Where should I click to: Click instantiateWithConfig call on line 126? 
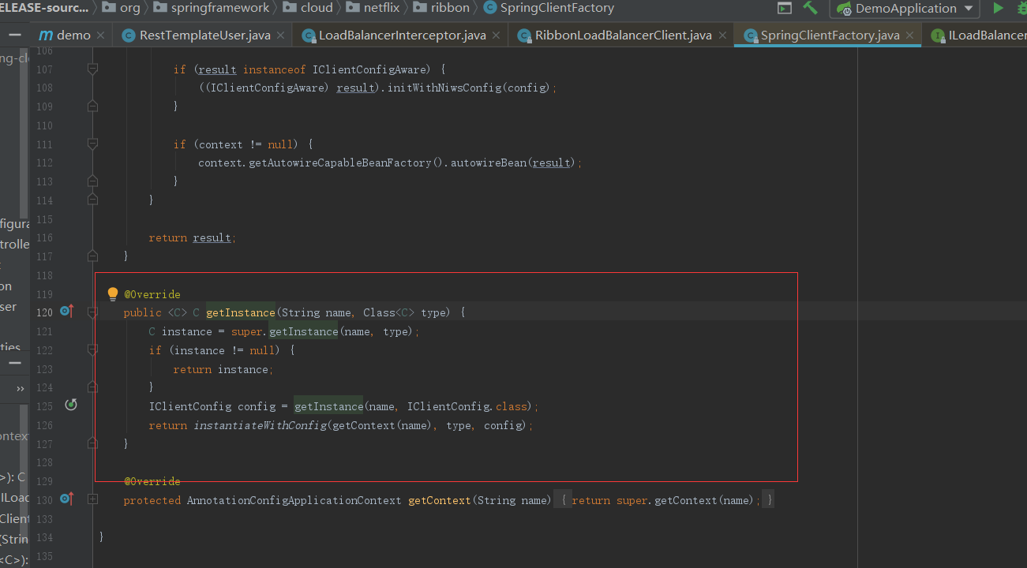click(260, 425)
